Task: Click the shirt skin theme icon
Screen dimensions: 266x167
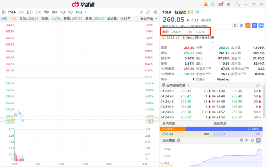Action: (x=228, y=4)
